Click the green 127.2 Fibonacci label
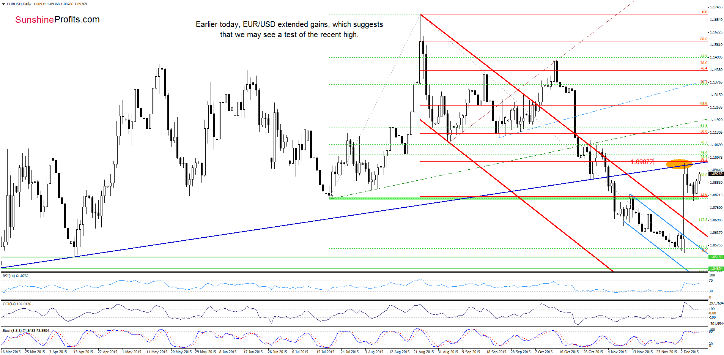 pos(703,247)
